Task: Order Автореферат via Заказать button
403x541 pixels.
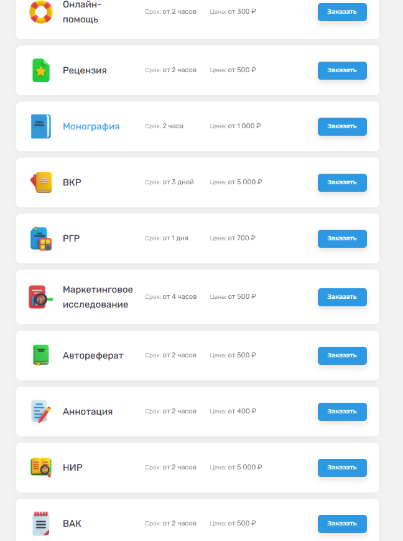Action: pos(342,355)
